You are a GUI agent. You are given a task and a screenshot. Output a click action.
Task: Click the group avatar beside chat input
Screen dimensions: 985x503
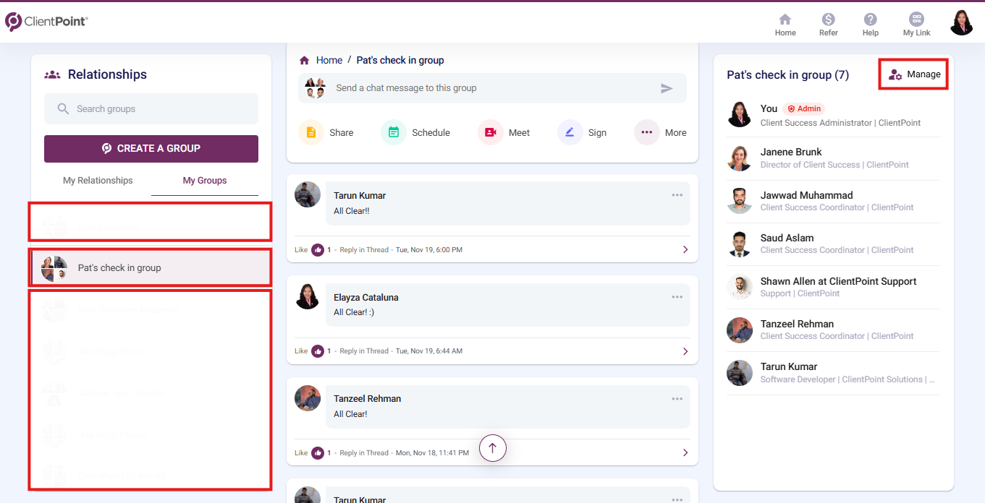click(315, 88)
